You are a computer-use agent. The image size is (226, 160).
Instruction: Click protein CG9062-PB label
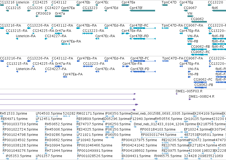tap(204, 85)
